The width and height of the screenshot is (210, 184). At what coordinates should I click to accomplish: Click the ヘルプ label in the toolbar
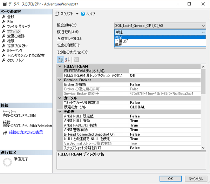(91, 14)
